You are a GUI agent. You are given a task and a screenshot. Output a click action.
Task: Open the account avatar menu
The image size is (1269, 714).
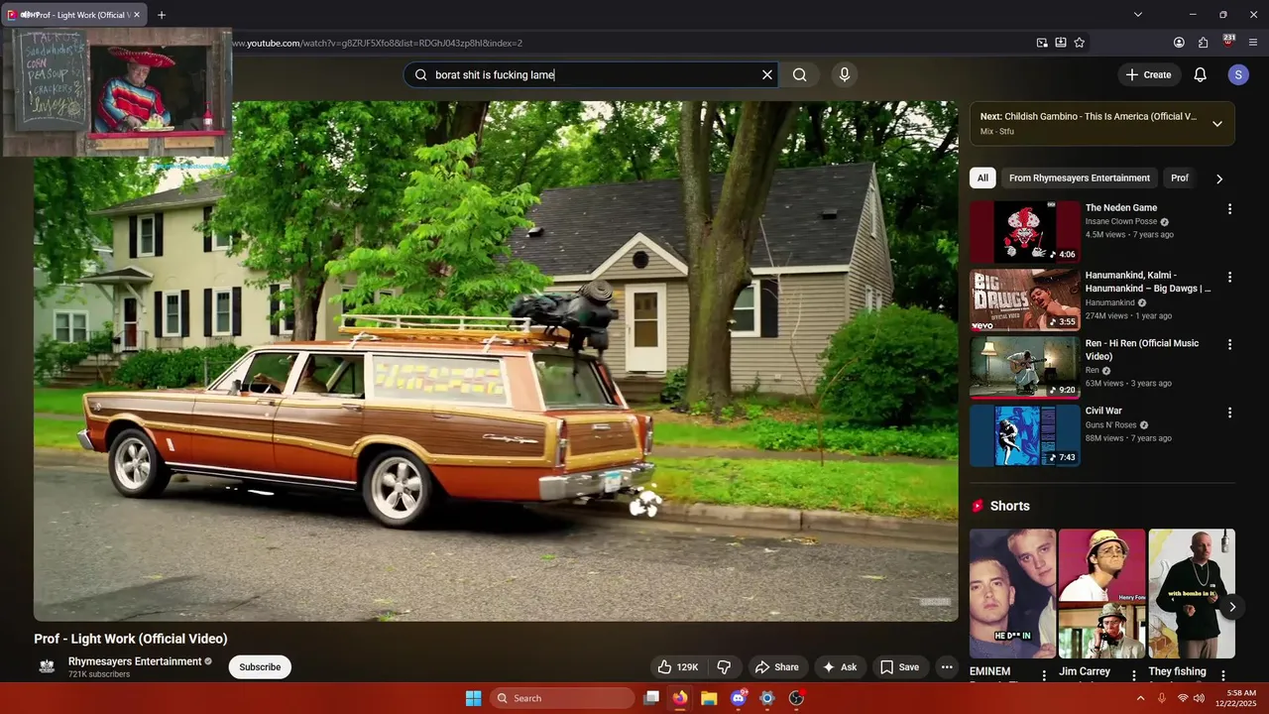tap(1237, 74)
